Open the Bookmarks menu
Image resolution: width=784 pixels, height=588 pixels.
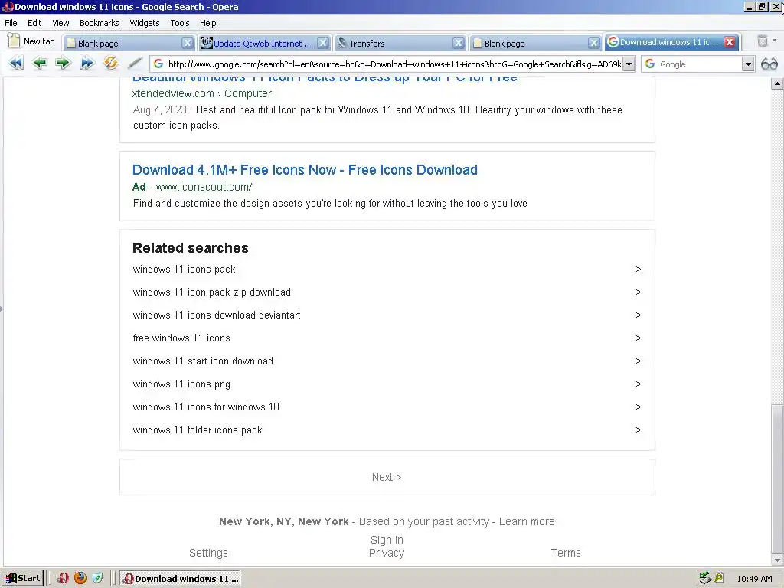tap(99, 23)
